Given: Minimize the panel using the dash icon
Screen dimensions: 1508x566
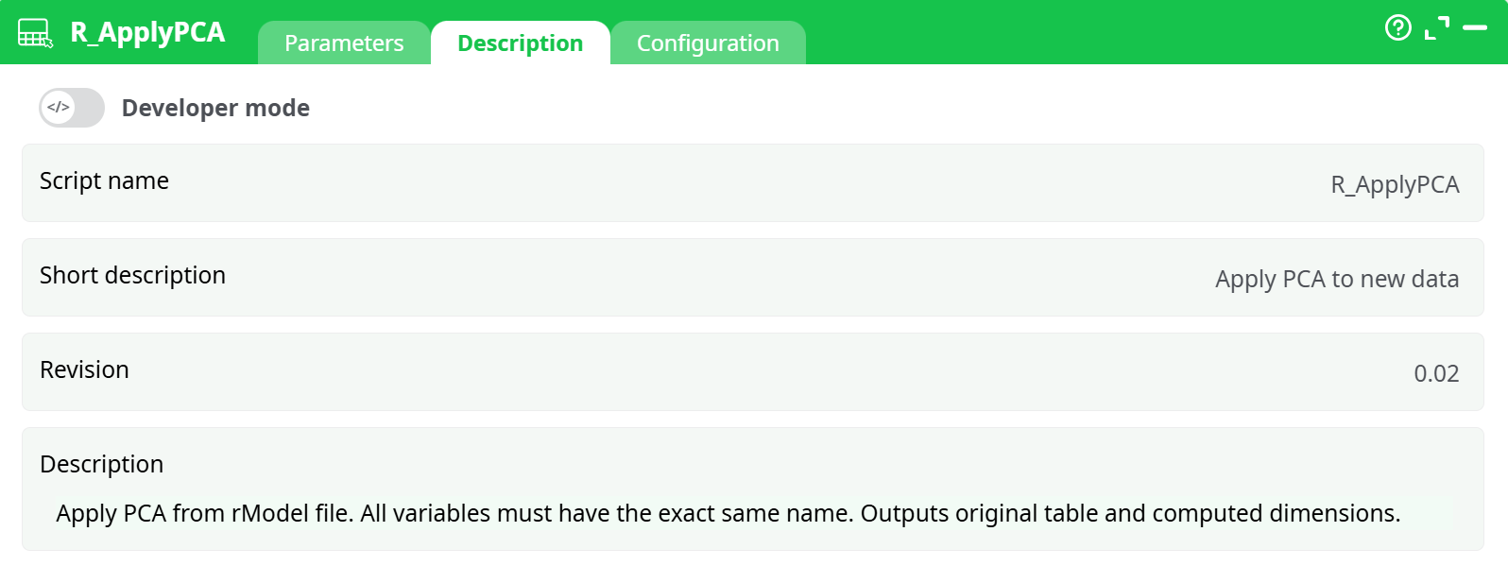Looking at the screenshot, I should coord(1474,28).
